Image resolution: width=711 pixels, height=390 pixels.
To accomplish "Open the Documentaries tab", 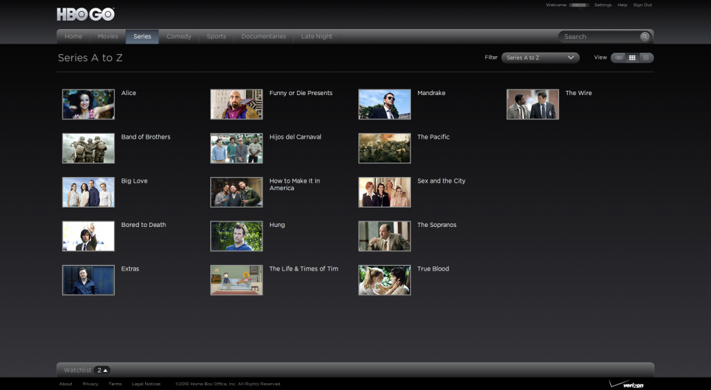I will (x=263, y=37).
